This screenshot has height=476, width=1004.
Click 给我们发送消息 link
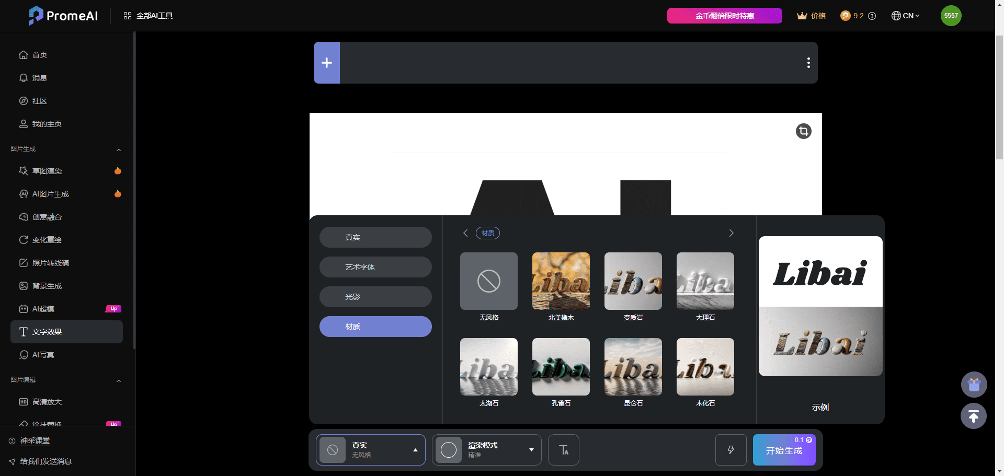tap(46, 461)
